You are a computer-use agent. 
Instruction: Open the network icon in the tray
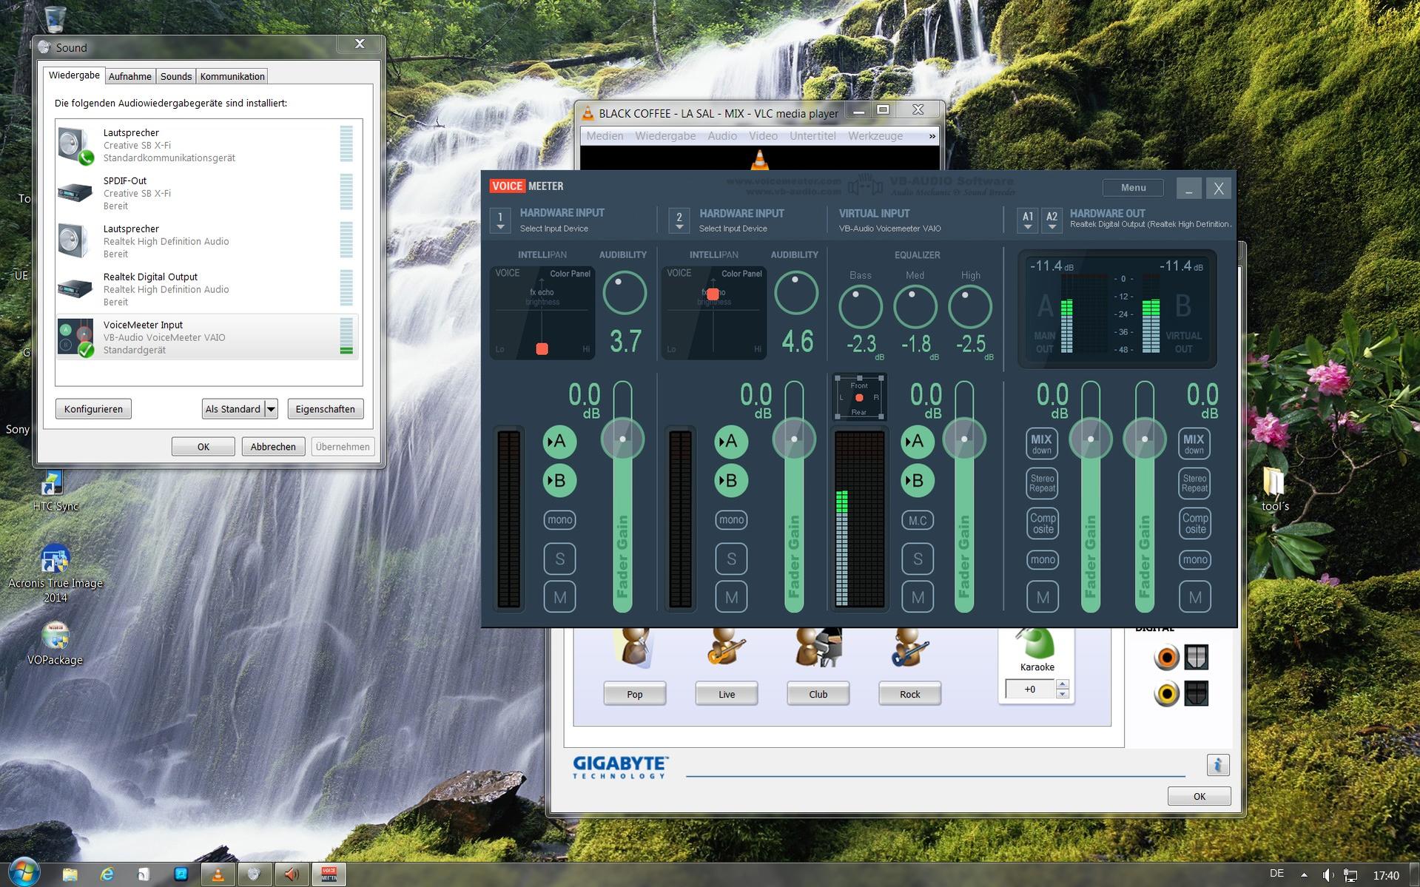click(x=1350, y=875)
